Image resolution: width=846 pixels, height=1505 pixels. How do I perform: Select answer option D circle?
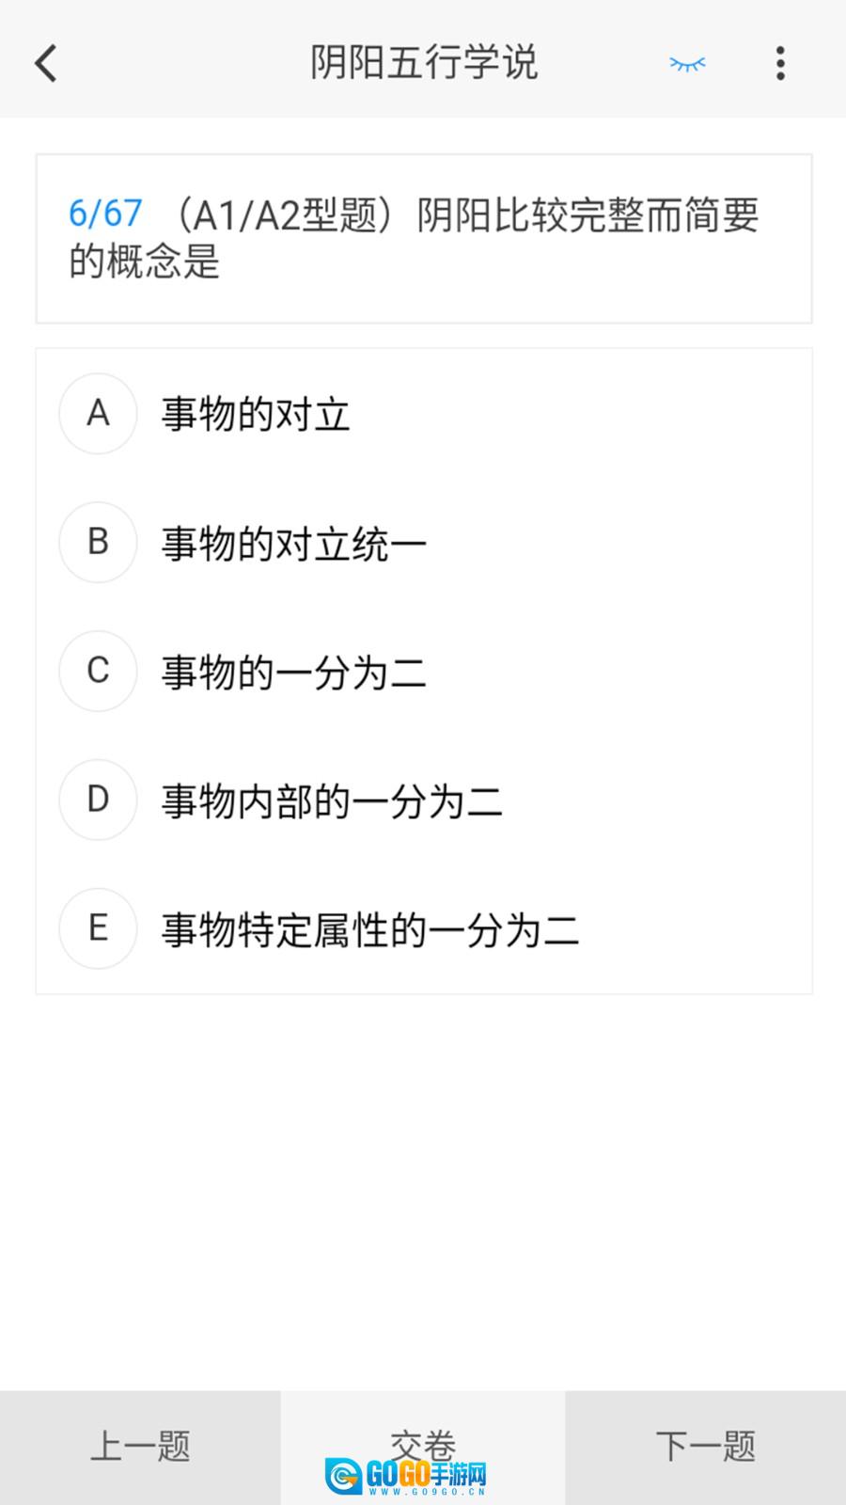[x=98, y=800]
